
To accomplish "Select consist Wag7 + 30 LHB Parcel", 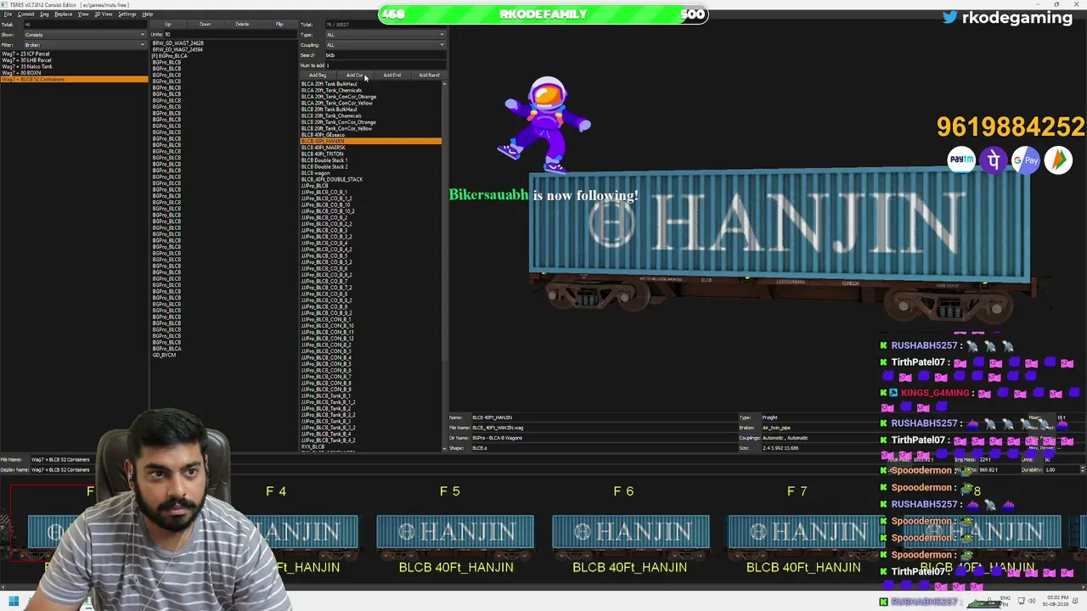I will click(74, 60).
